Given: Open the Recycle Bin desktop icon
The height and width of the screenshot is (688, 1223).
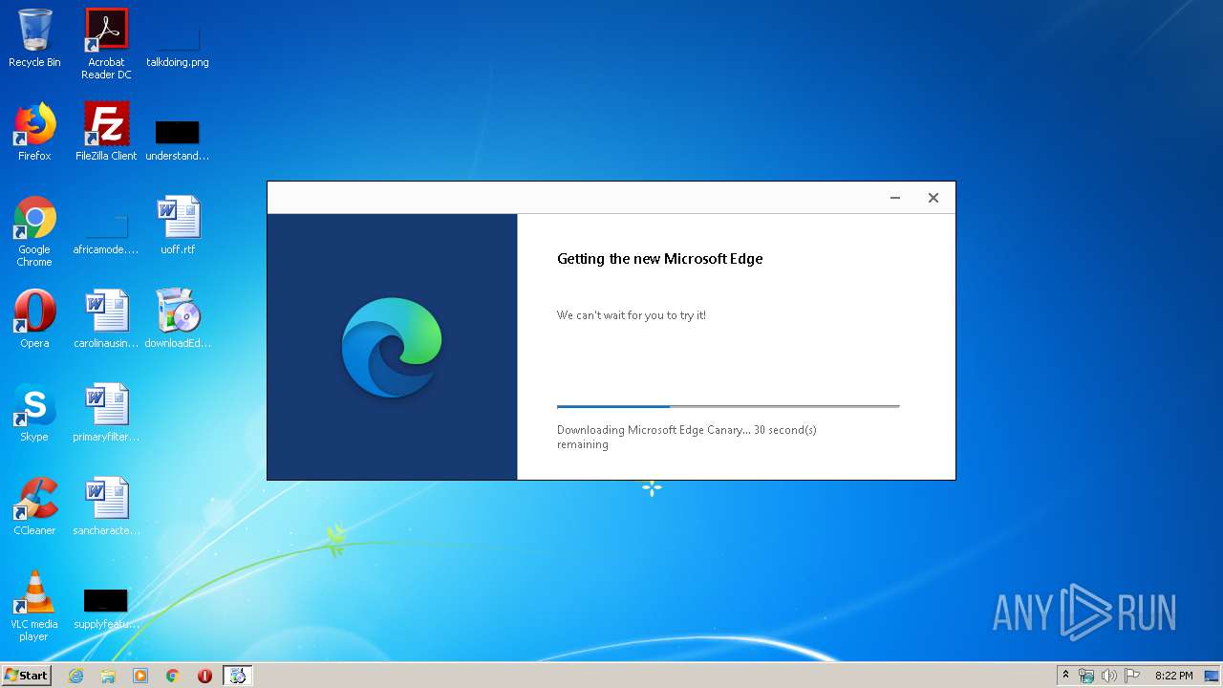Looking at the screenshot, I should coord(34,38).
